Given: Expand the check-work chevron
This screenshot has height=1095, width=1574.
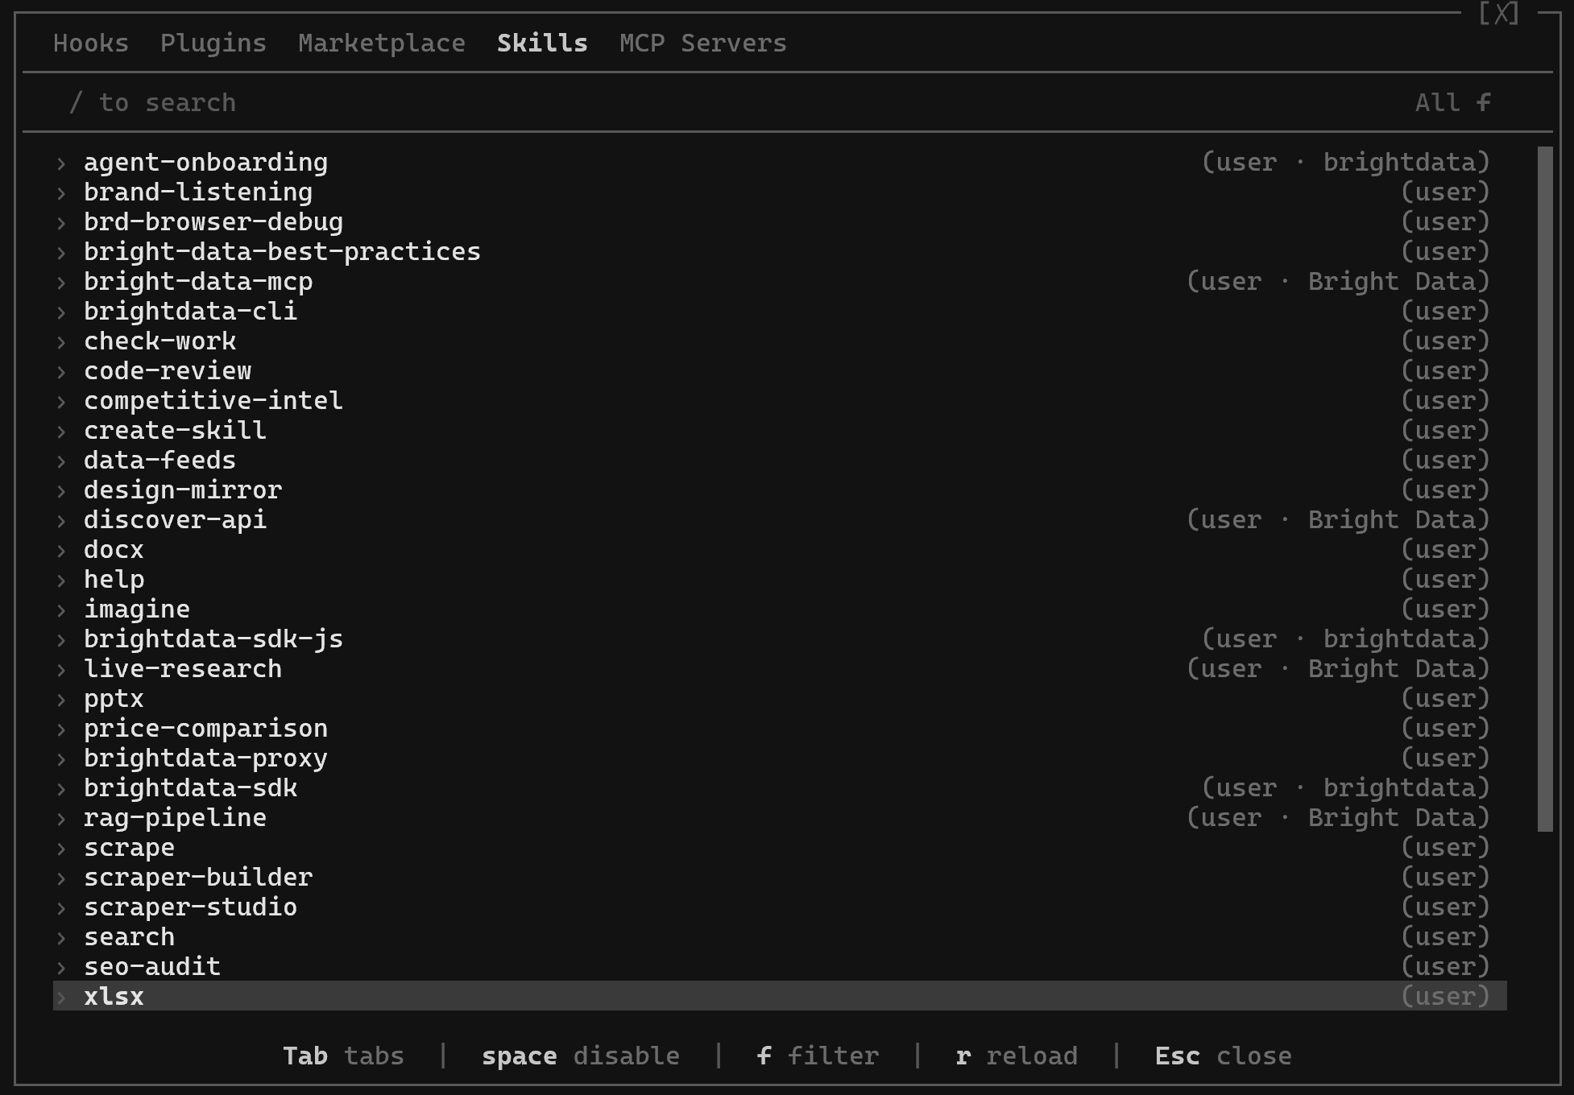Looking at the screenshot, I should click(61, 342).
